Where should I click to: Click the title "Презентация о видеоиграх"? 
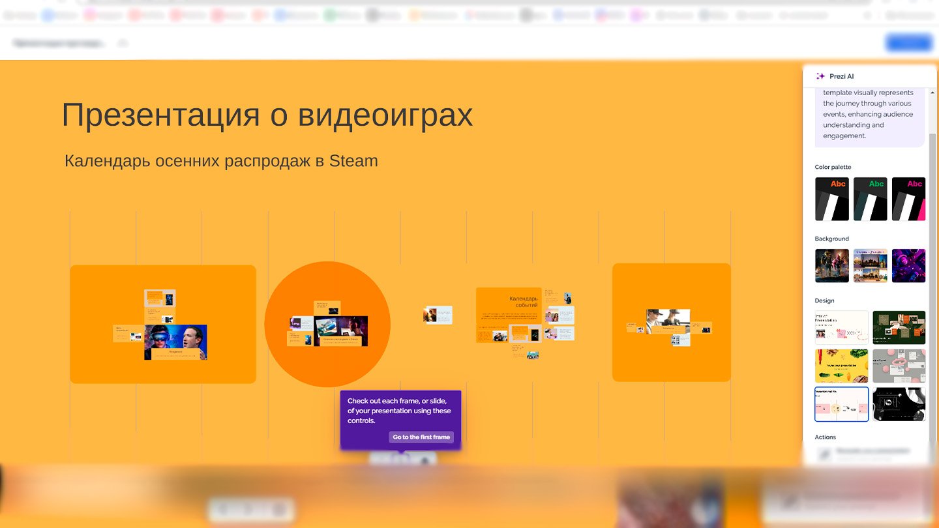pyautogui.click(x=267, y=115)
